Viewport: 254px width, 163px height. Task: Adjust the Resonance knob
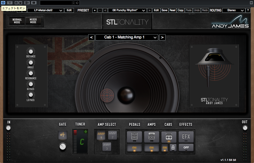pos(31,73)
